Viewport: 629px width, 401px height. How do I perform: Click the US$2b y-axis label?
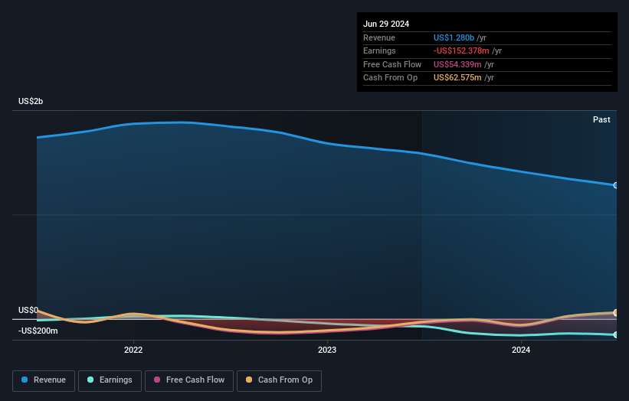coord(31,101)
